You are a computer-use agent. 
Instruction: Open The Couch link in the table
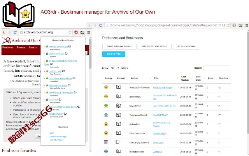coord(158,143)
